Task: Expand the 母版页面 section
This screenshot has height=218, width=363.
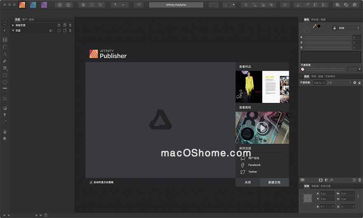Action: click(13, 25)
